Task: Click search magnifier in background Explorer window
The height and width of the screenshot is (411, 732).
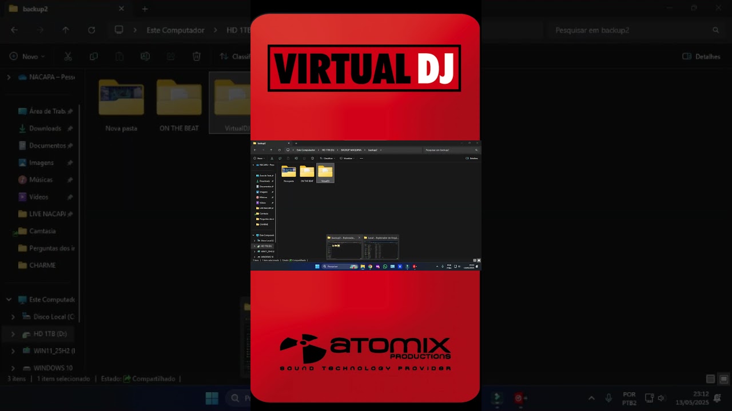Action: pos(716,30)
